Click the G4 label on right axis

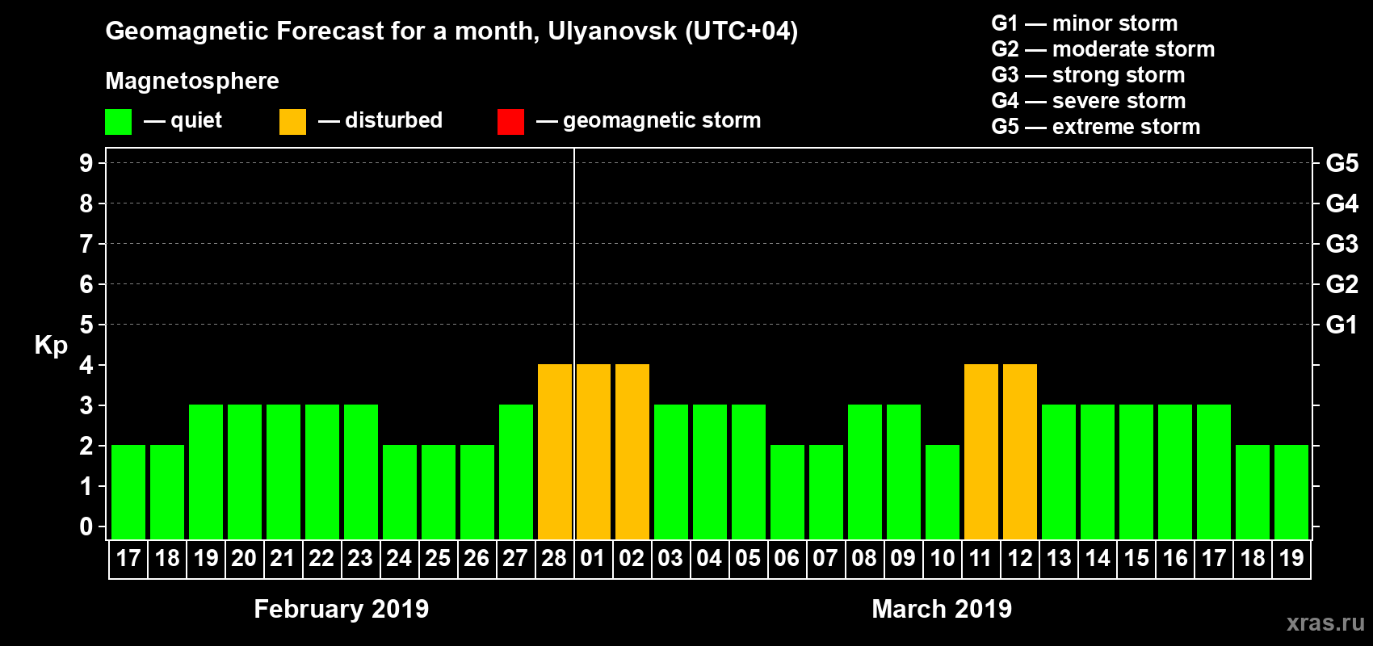(1342, 203)
